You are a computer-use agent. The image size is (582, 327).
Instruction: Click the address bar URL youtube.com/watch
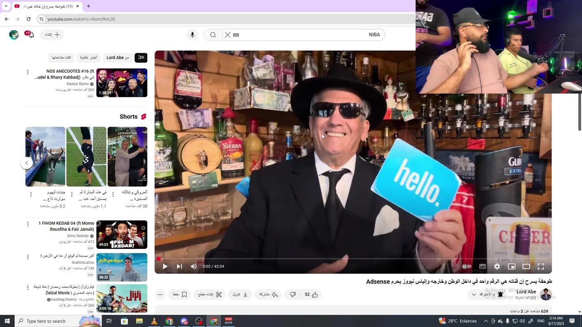[x=81, y=19]
